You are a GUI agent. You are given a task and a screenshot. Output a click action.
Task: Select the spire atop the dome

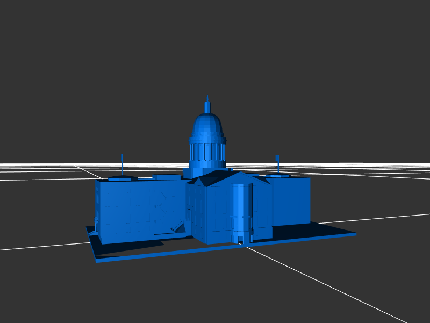pos(207,104)
